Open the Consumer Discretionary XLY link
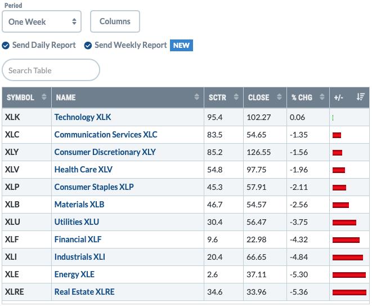This screenshot has width=372, height=306. pos(105,152)
